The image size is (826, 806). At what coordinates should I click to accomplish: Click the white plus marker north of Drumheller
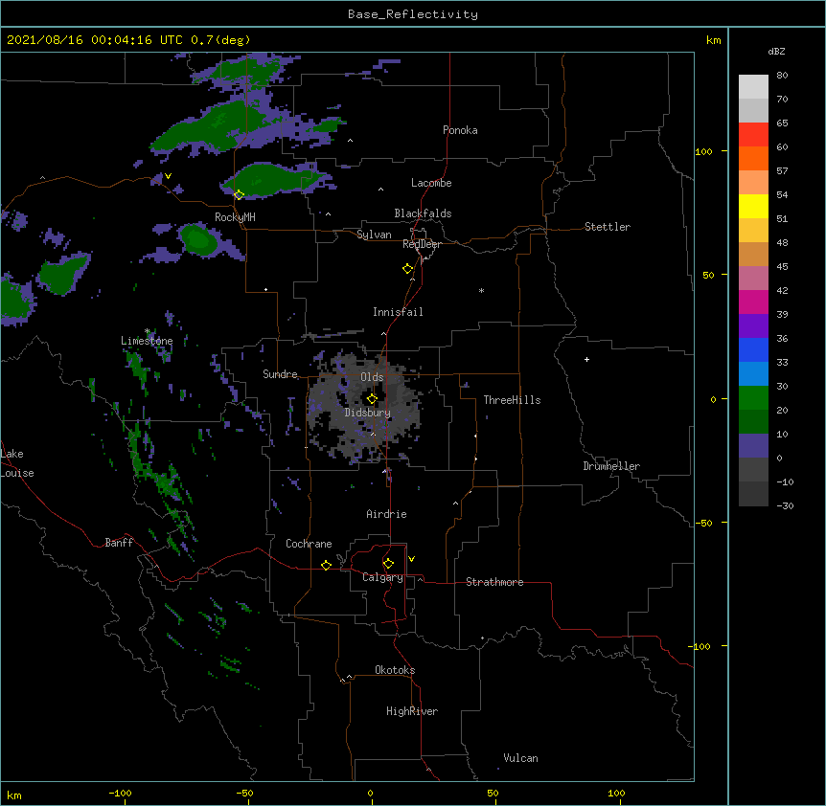(x=586, y=359)
